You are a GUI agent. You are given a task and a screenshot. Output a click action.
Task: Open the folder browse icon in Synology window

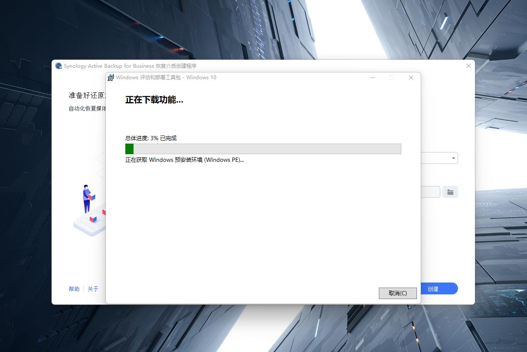(450, 192)
